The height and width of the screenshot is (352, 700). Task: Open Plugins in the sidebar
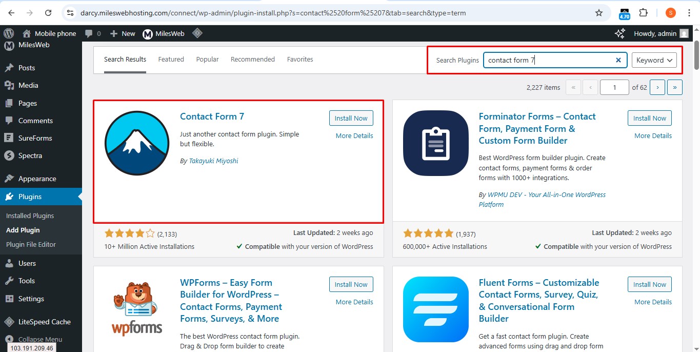41,197
